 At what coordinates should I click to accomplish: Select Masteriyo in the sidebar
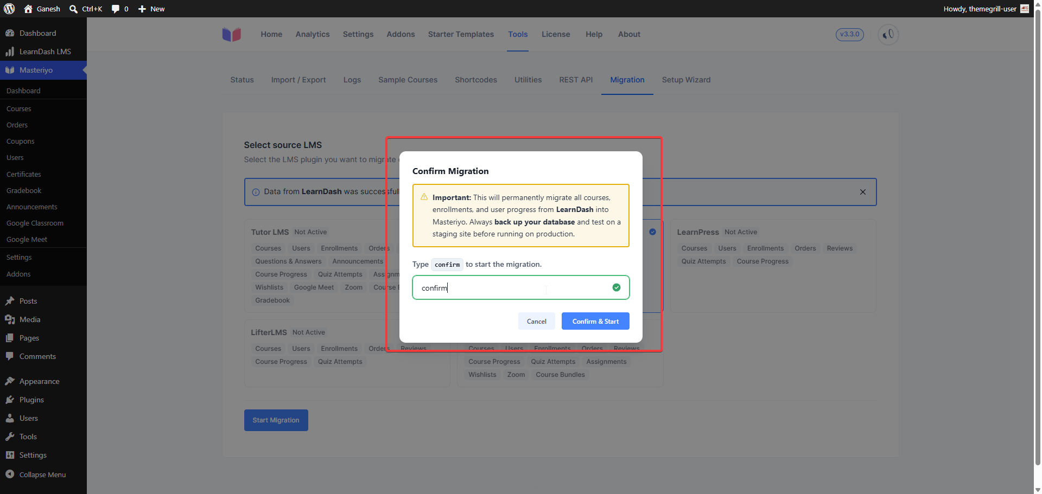click(x=43, y=70)
